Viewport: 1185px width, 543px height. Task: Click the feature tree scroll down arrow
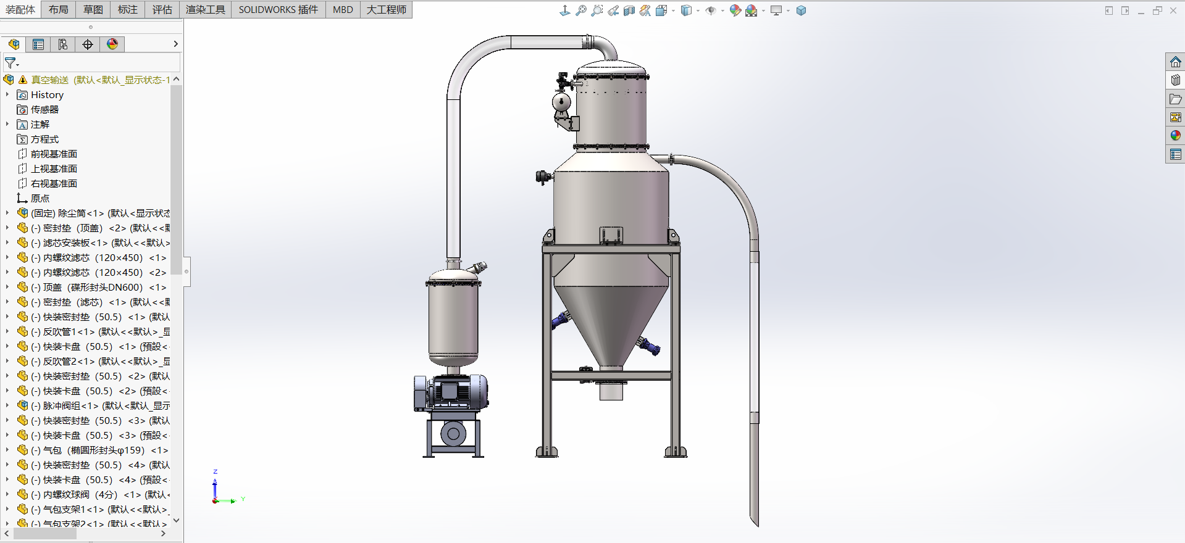tap(176, 520)
